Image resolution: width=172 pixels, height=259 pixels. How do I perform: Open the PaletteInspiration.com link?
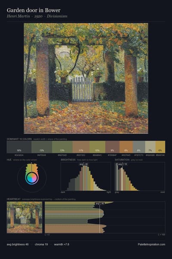(x=151, y=244)
